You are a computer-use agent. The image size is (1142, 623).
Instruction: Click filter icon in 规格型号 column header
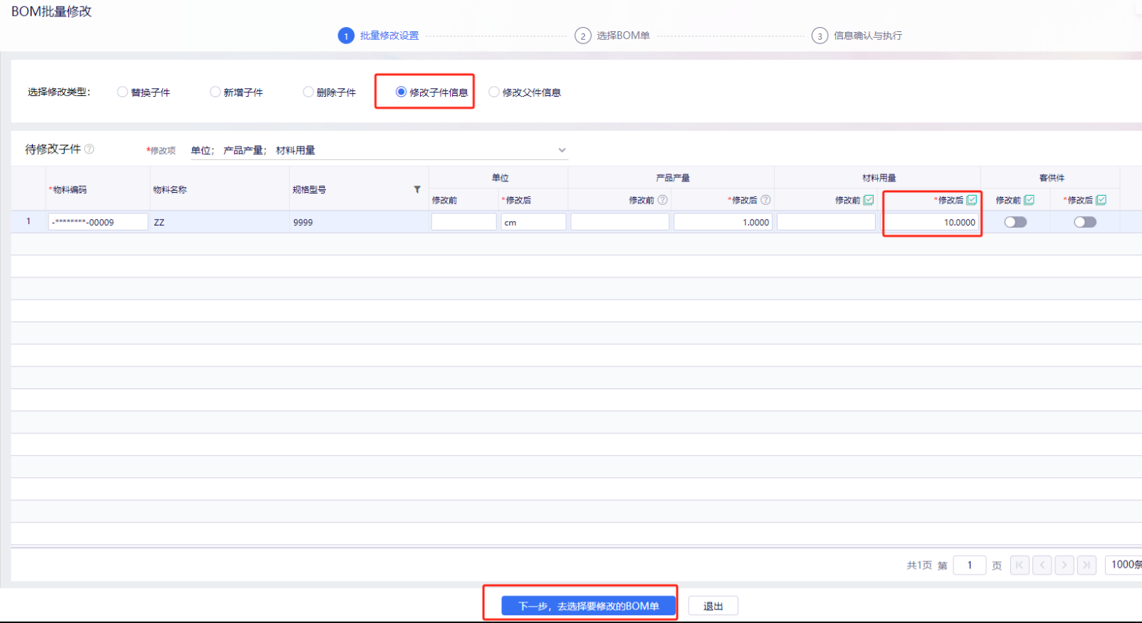click(x=417, y=189)
